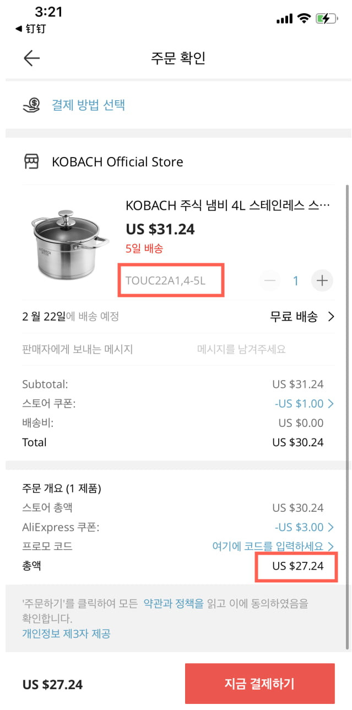Tap the TOUC22A1,4-5L variant label
Viewport: 352px width, 710px height.
click(165, 280)
